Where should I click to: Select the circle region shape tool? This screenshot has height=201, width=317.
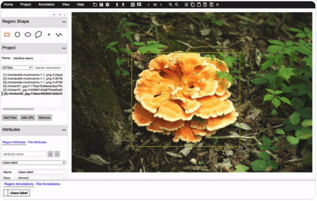pos(17,34)
